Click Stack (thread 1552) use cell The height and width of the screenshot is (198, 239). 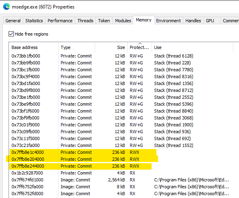tap(174, 145)
